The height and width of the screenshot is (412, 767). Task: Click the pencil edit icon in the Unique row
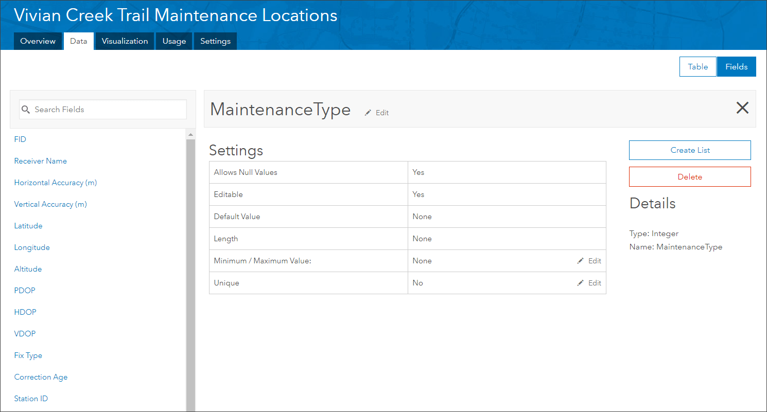tap(580, 283)
